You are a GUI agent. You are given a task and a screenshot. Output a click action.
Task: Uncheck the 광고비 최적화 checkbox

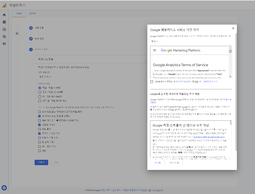[39, 125]
